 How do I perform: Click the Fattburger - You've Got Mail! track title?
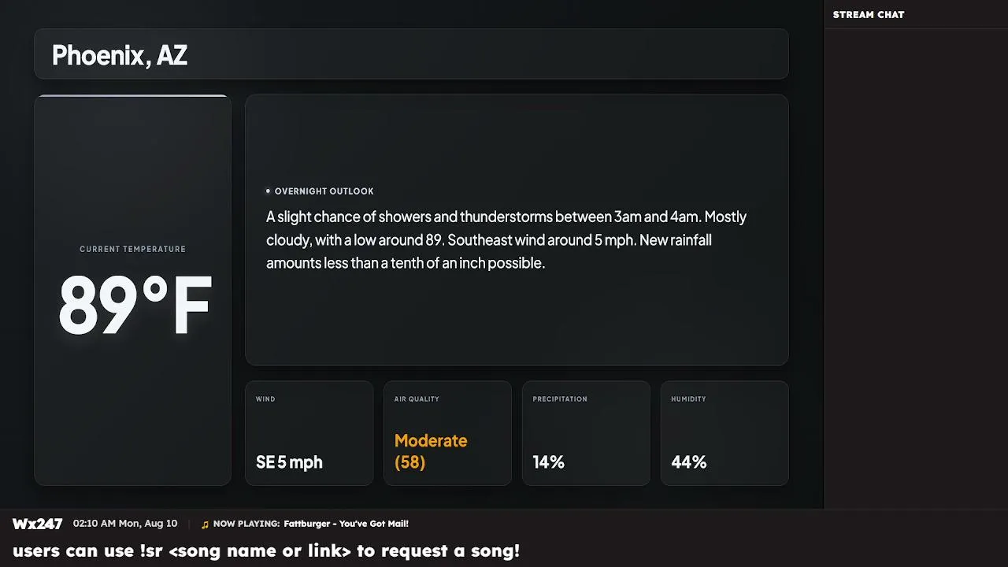pos(346,524)
